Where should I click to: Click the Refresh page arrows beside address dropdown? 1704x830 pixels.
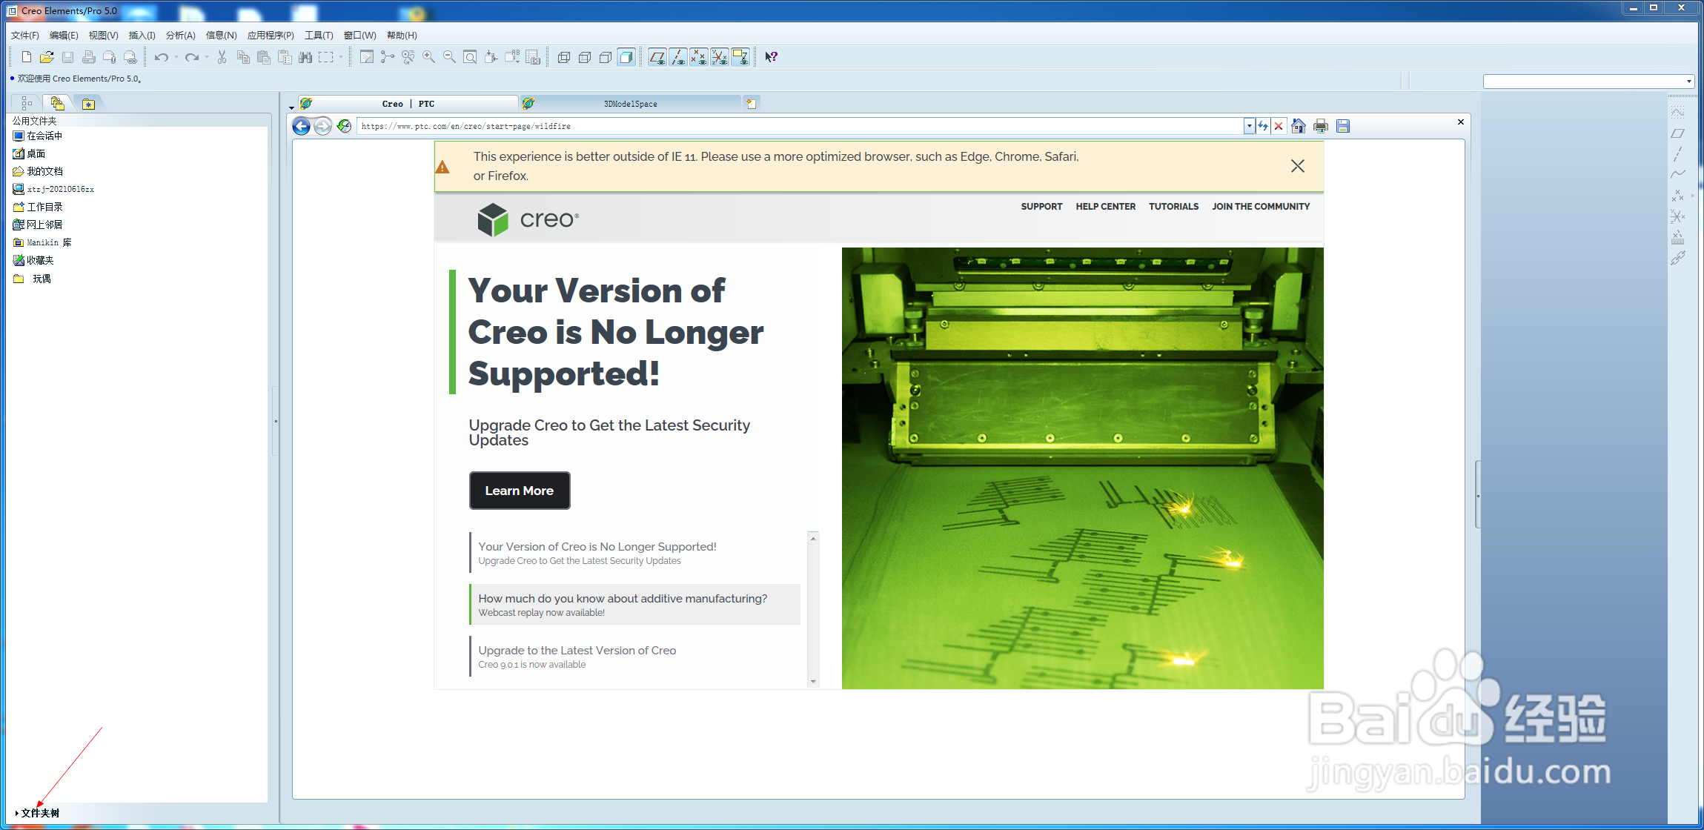[x=1263, y=126]
